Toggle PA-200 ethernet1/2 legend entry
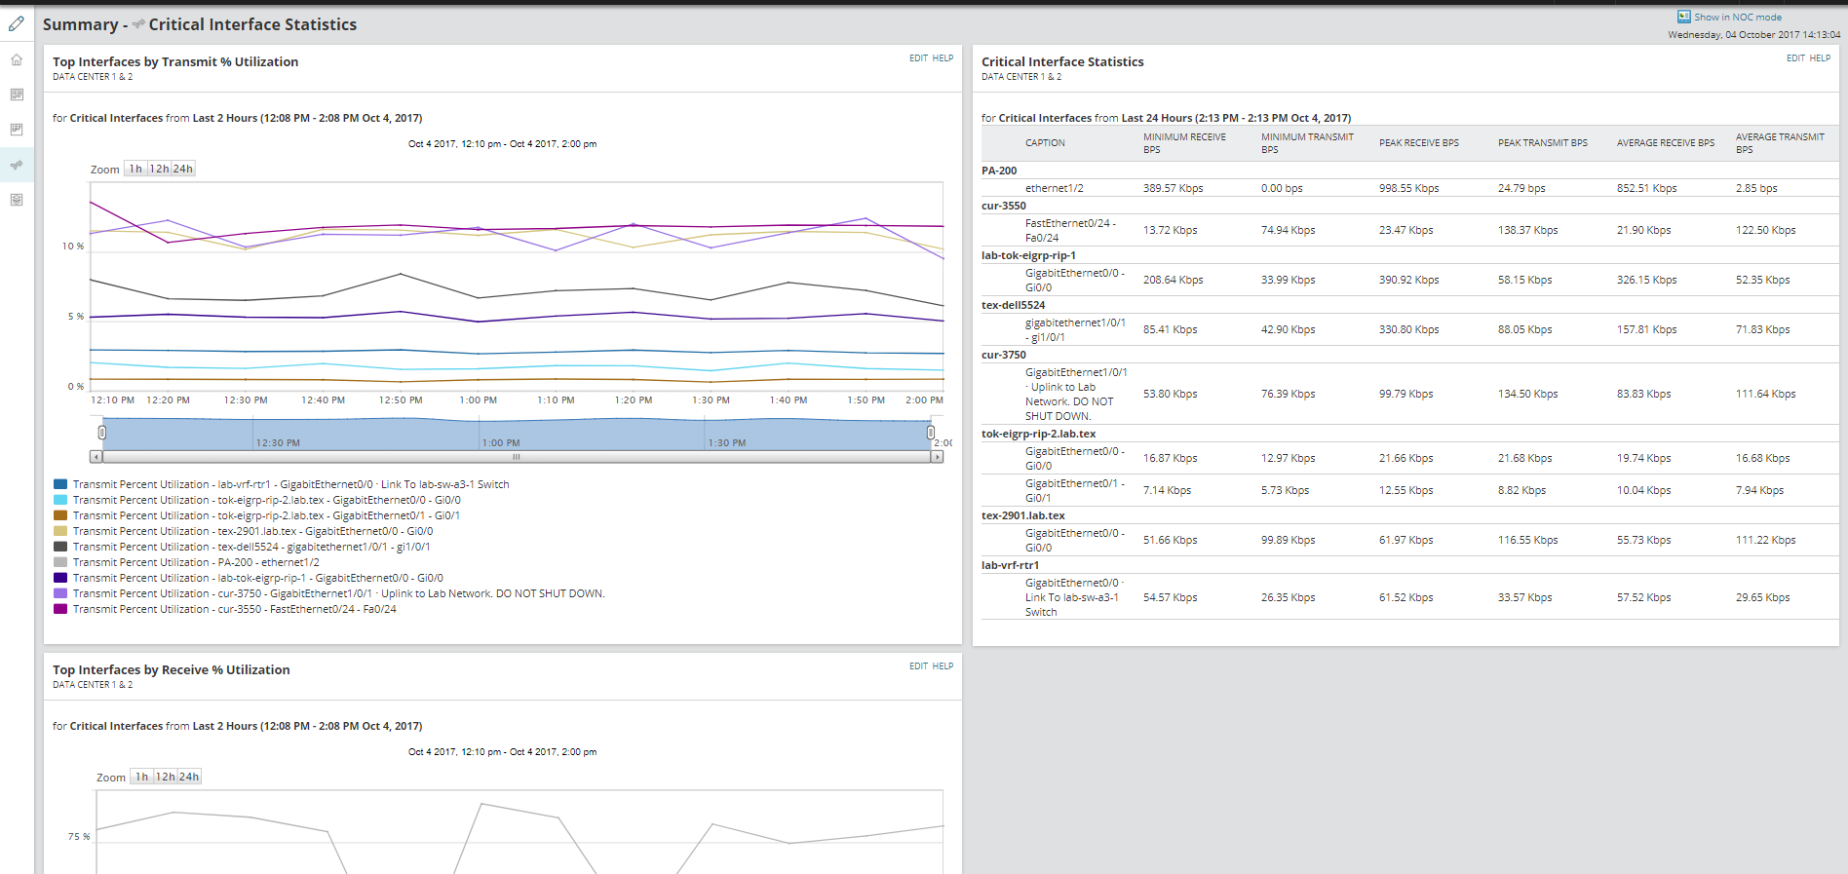The image size is (1848, 874). 186,562
